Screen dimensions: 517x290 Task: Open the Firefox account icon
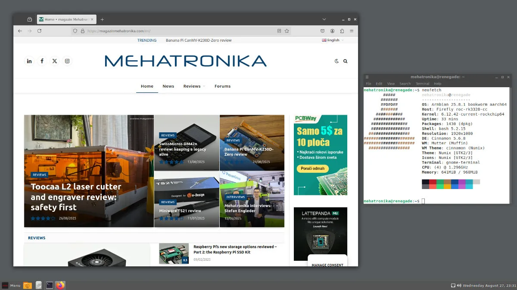333,31
